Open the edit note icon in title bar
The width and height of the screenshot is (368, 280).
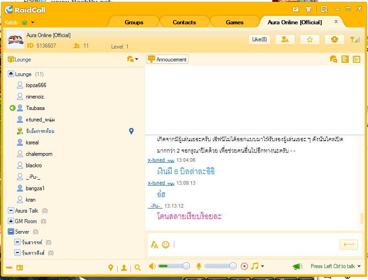coord(296,9)
